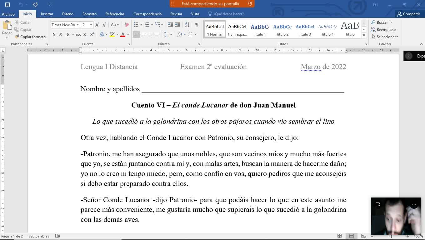Apply red font color
Screen dimensions: 425x240
click(123, 34)
